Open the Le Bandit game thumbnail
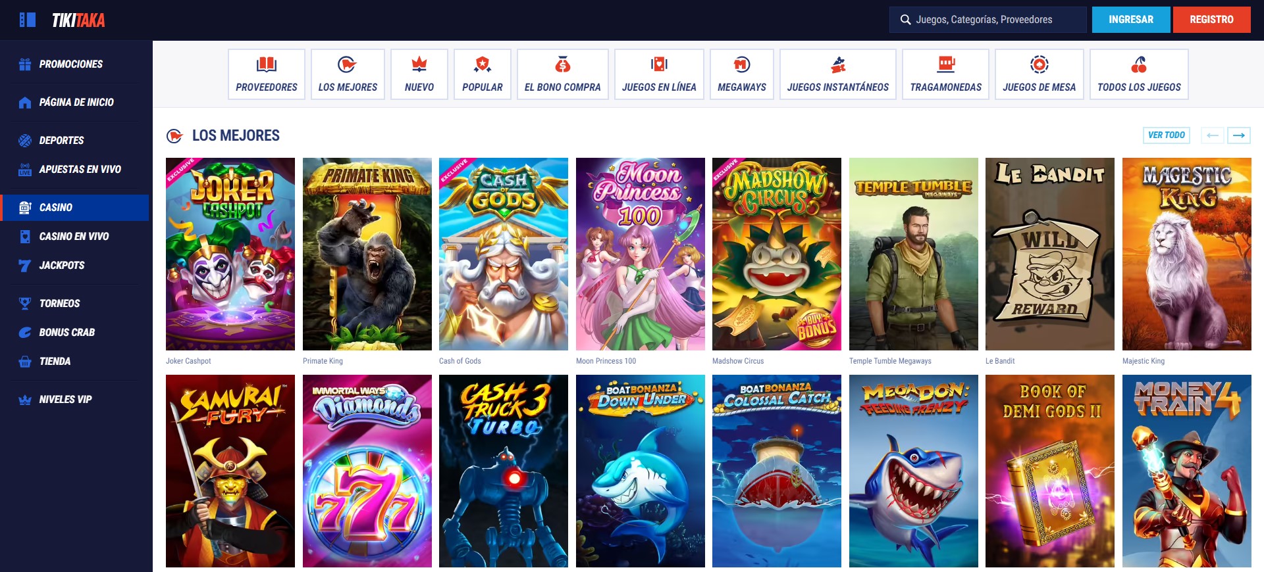The image size is (1264, 572). 1050,254
